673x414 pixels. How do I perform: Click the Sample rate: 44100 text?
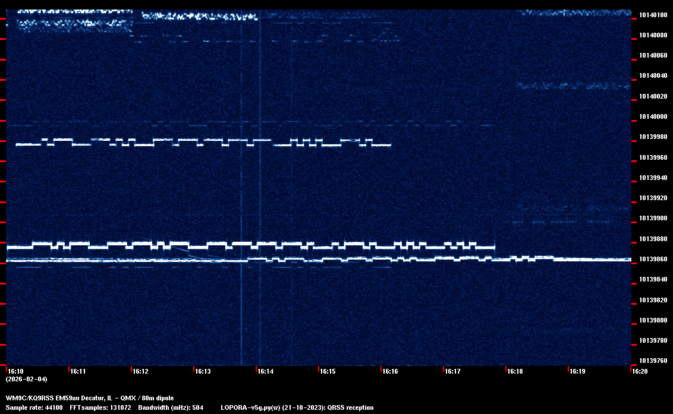(33, 407)
